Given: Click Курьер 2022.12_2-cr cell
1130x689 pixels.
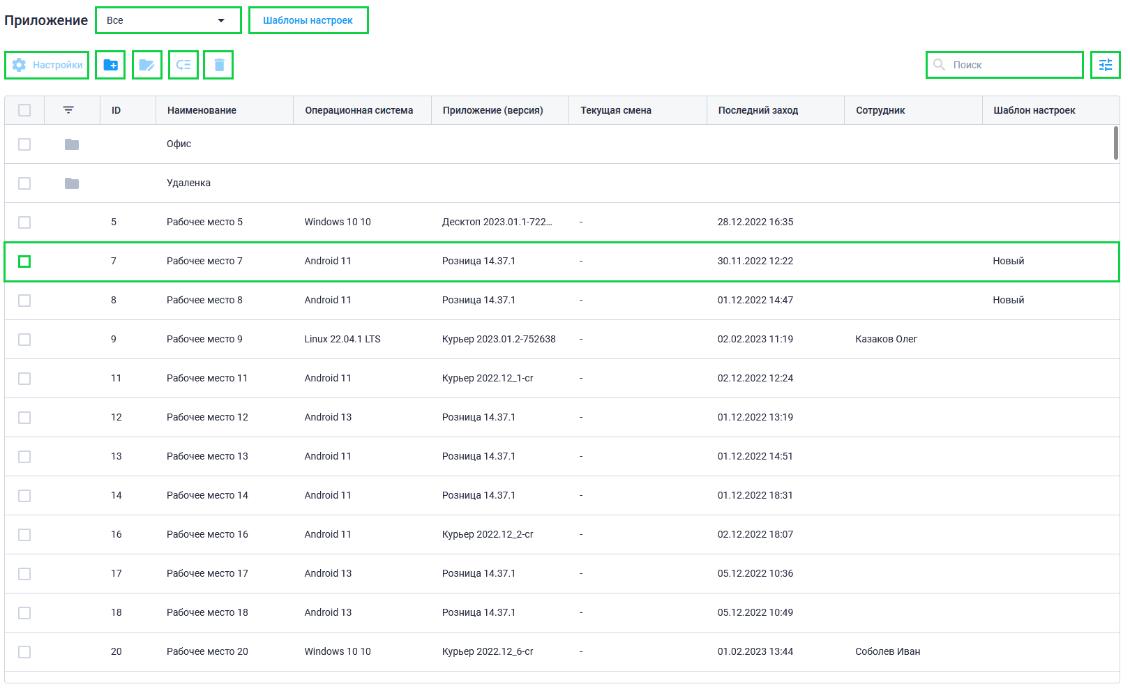Looking at the screenshot, I should tap(488, 534).
